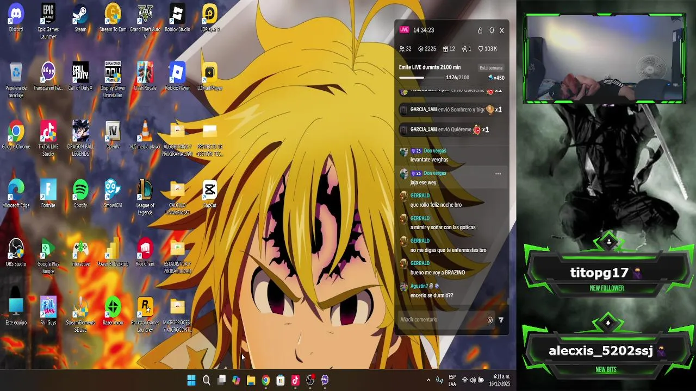Open the Roblox Player shortcut
Screen dimensions: 696x391
(x=177, y=77)
